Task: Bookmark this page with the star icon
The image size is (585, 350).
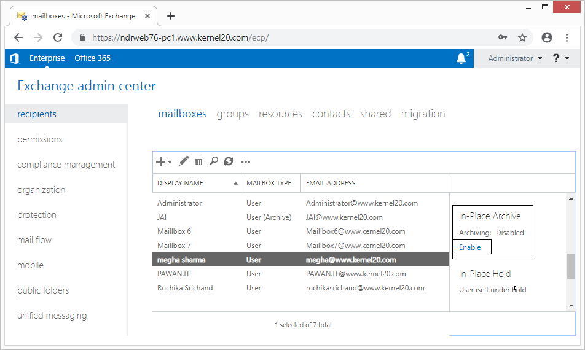Action: (x=522, y=37)
